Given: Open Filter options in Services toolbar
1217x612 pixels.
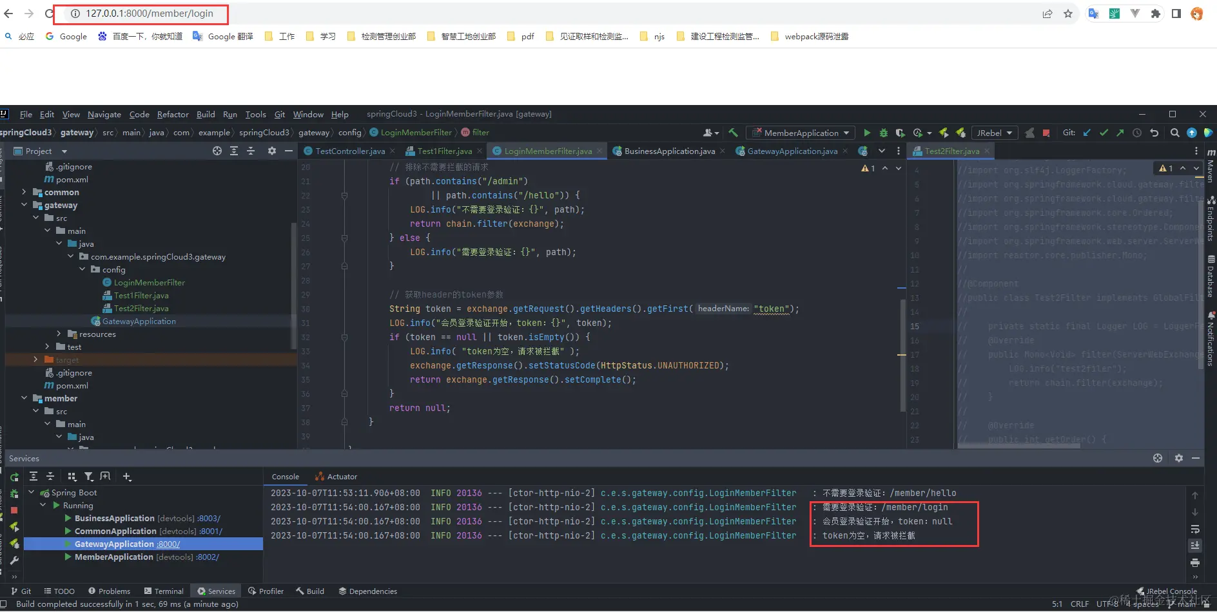Looking at the screenshot, I should click(89, 477).
